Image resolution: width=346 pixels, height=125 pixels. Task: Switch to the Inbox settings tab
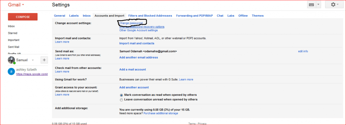pos(87,15)
